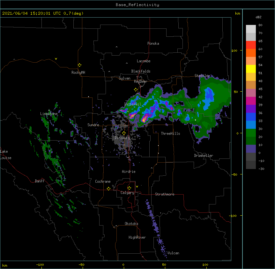Click the Okotoks label
This screenshot has width=275, height=269.
131,224
